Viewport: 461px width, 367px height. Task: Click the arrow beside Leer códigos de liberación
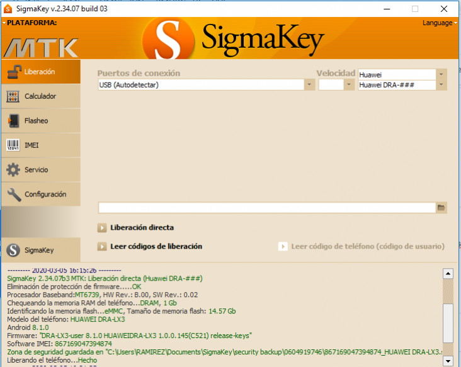click(102, 247)
